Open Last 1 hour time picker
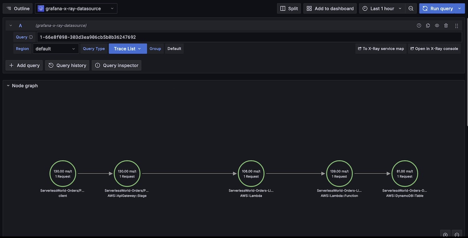Screen dimensions: 468x238 382,8
